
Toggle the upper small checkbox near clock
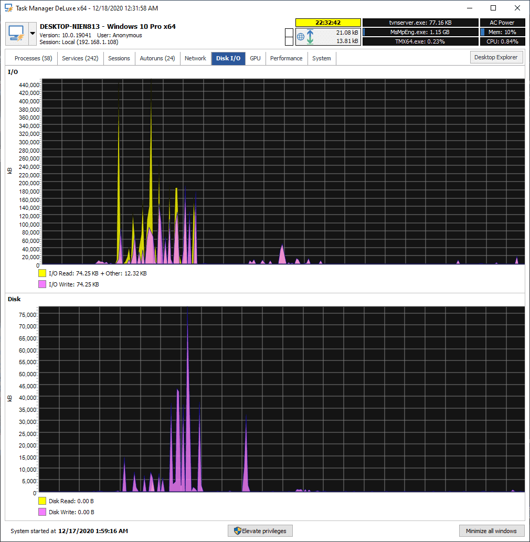289,33
